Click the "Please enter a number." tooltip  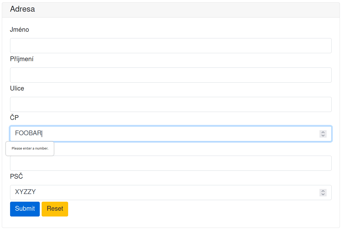coord(30,148)
